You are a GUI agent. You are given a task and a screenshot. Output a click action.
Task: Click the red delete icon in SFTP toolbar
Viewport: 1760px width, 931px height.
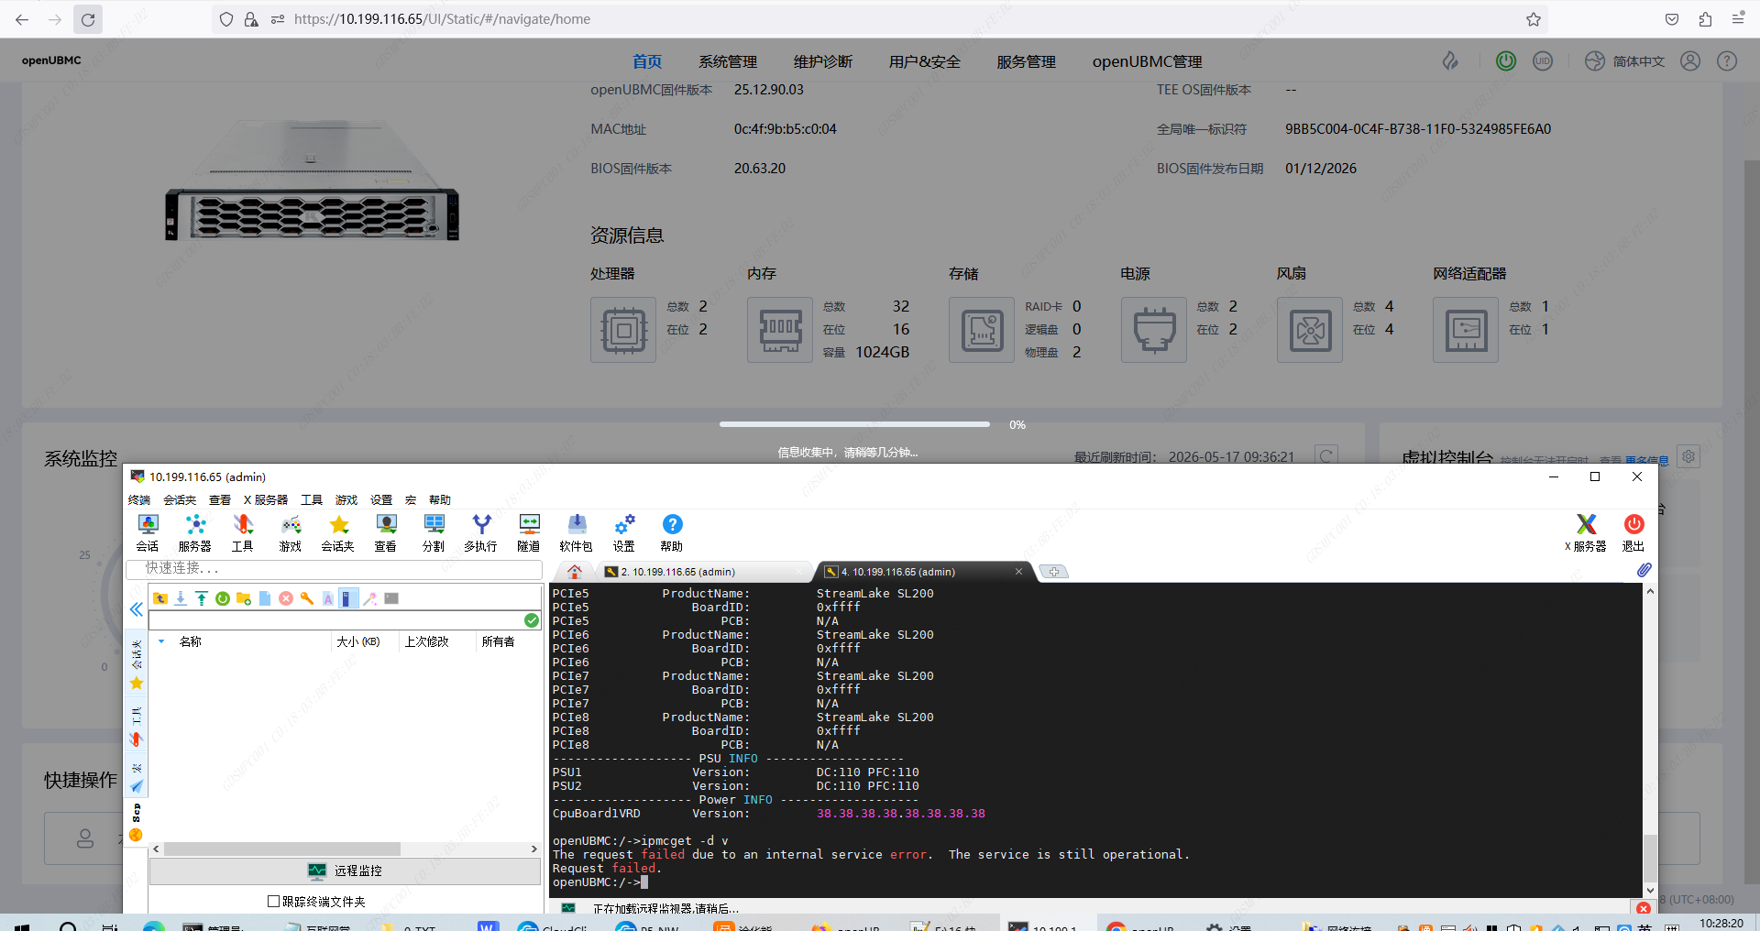pyautogui.click(x=286, y=598)
